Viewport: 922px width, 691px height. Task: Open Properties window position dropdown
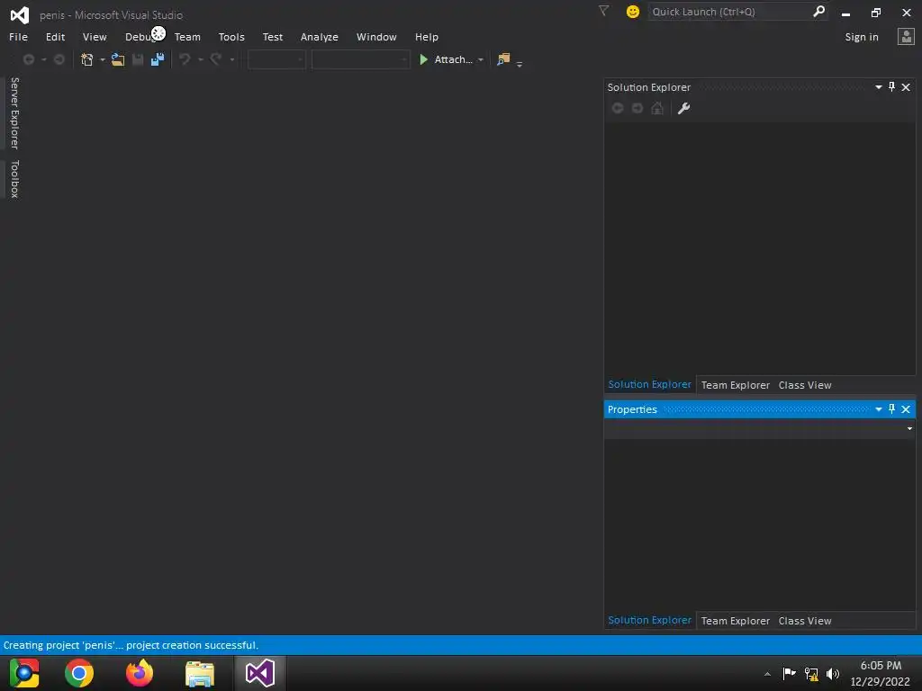click(879, 409)
